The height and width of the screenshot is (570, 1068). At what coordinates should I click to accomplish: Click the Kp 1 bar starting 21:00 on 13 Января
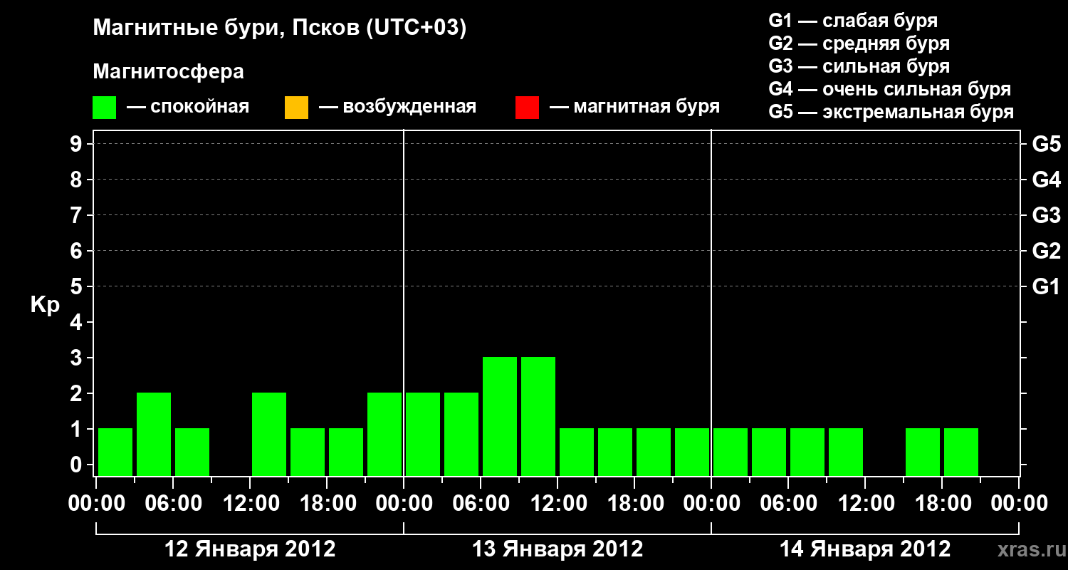click(692, 452)
